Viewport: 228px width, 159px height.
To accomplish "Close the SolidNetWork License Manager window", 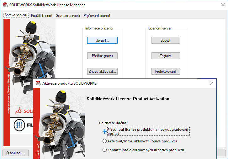I will (223, 5).
